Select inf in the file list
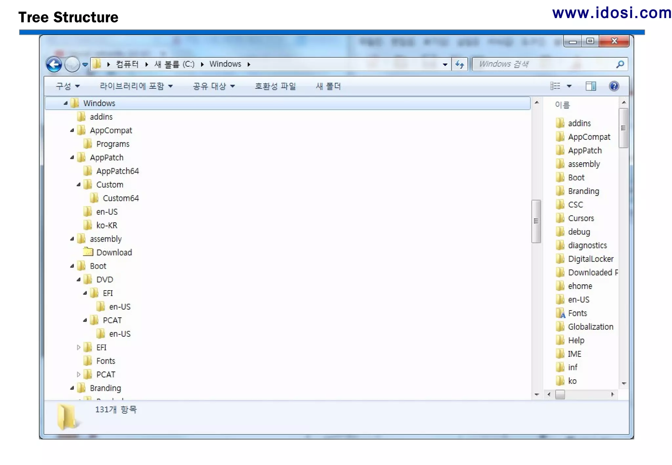 [x=573, y=367]
